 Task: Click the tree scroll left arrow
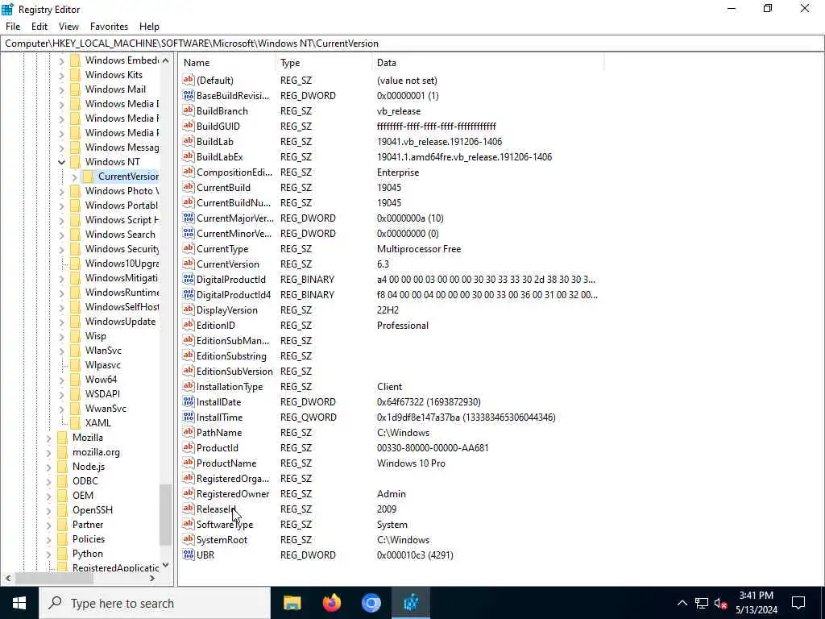[8, 578]
